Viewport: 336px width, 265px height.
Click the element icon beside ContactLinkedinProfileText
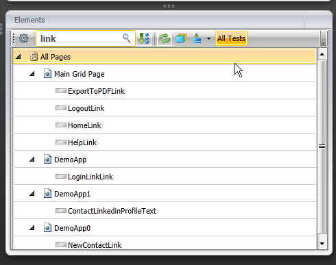(x=61, y=211)
